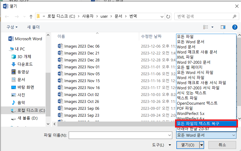This screenshot has width=241, height=151.
Task: Choose 텍스트 파일 file type
Action: (206, 98)
